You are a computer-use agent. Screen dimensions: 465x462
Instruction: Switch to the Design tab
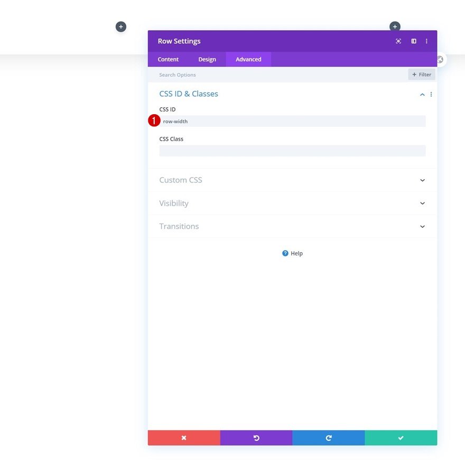click(207, 59)
